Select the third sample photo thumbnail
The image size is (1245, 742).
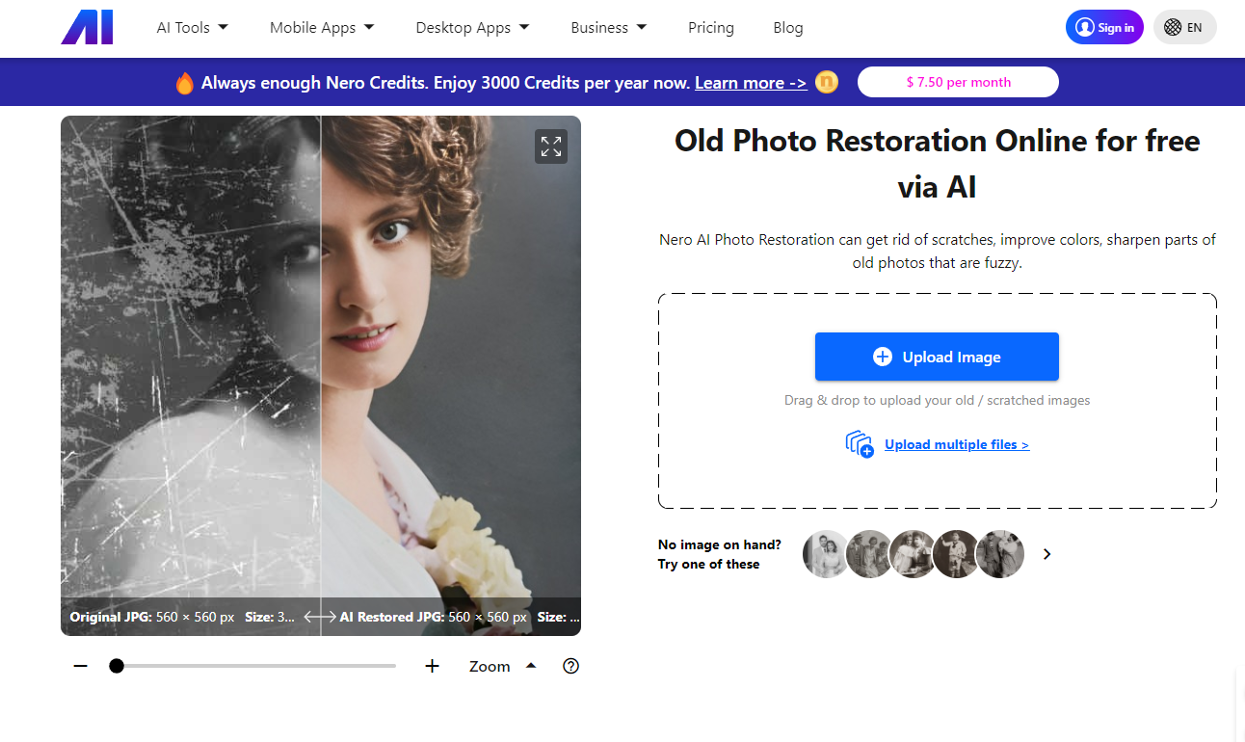click(x=914, y=554)
